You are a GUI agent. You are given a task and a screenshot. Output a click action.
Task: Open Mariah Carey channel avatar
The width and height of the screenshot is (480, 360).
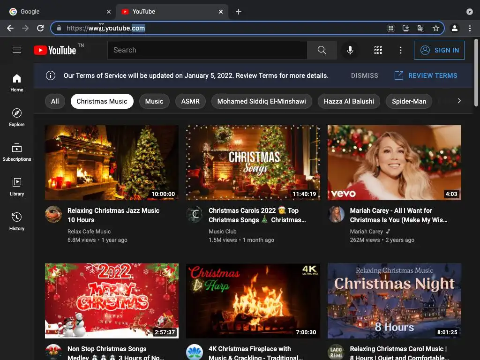(336, 214)
